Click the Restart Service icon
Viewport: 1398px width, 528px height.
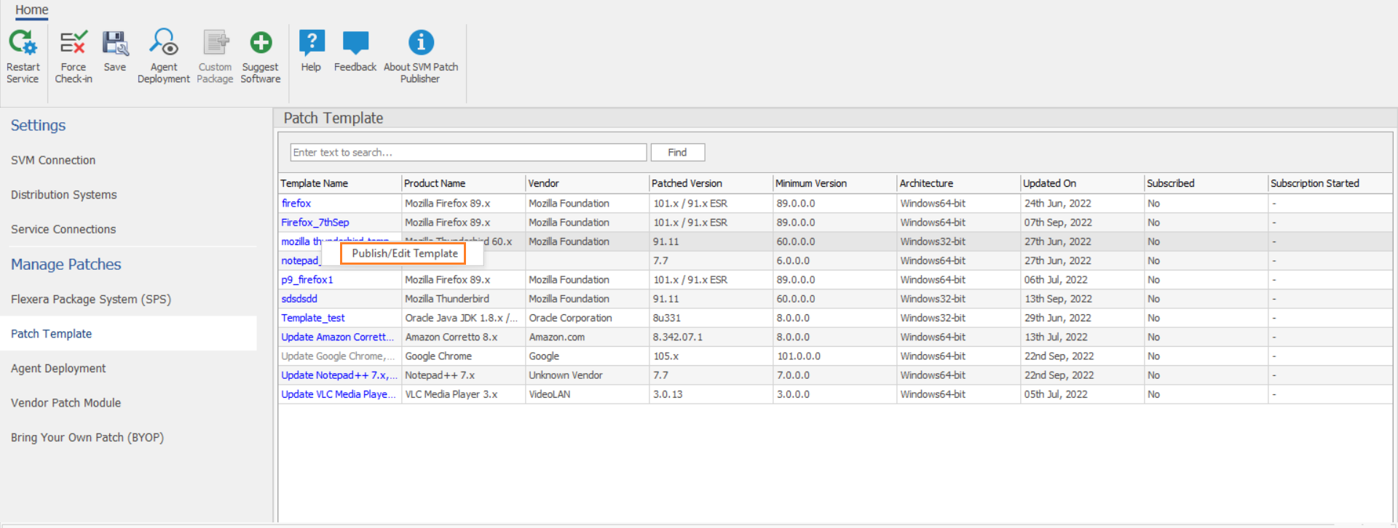click(23, 44)
